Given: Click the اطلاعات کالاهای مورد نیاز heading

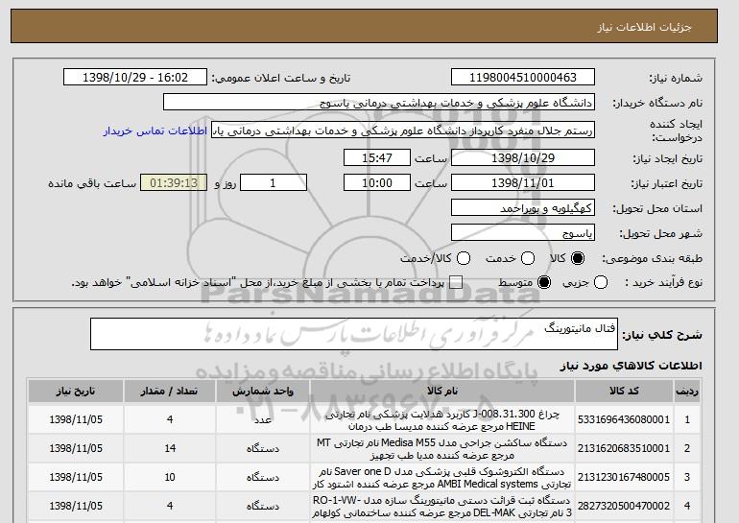Looking at the screenshot, I should click(631, 366).
